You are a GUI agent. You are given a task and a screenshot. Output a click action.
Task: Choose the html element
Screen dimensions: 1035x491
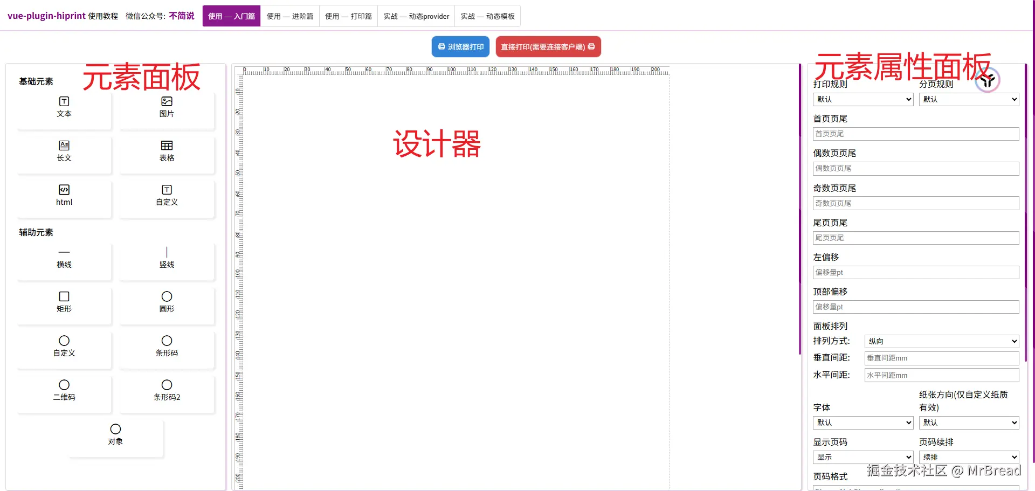point(64,196)
